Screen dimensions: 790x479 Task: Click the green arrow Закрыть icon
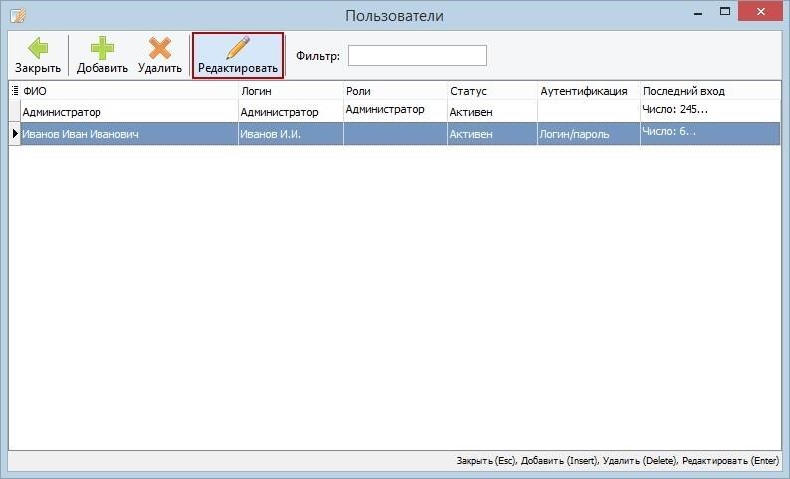click(38, 48)
